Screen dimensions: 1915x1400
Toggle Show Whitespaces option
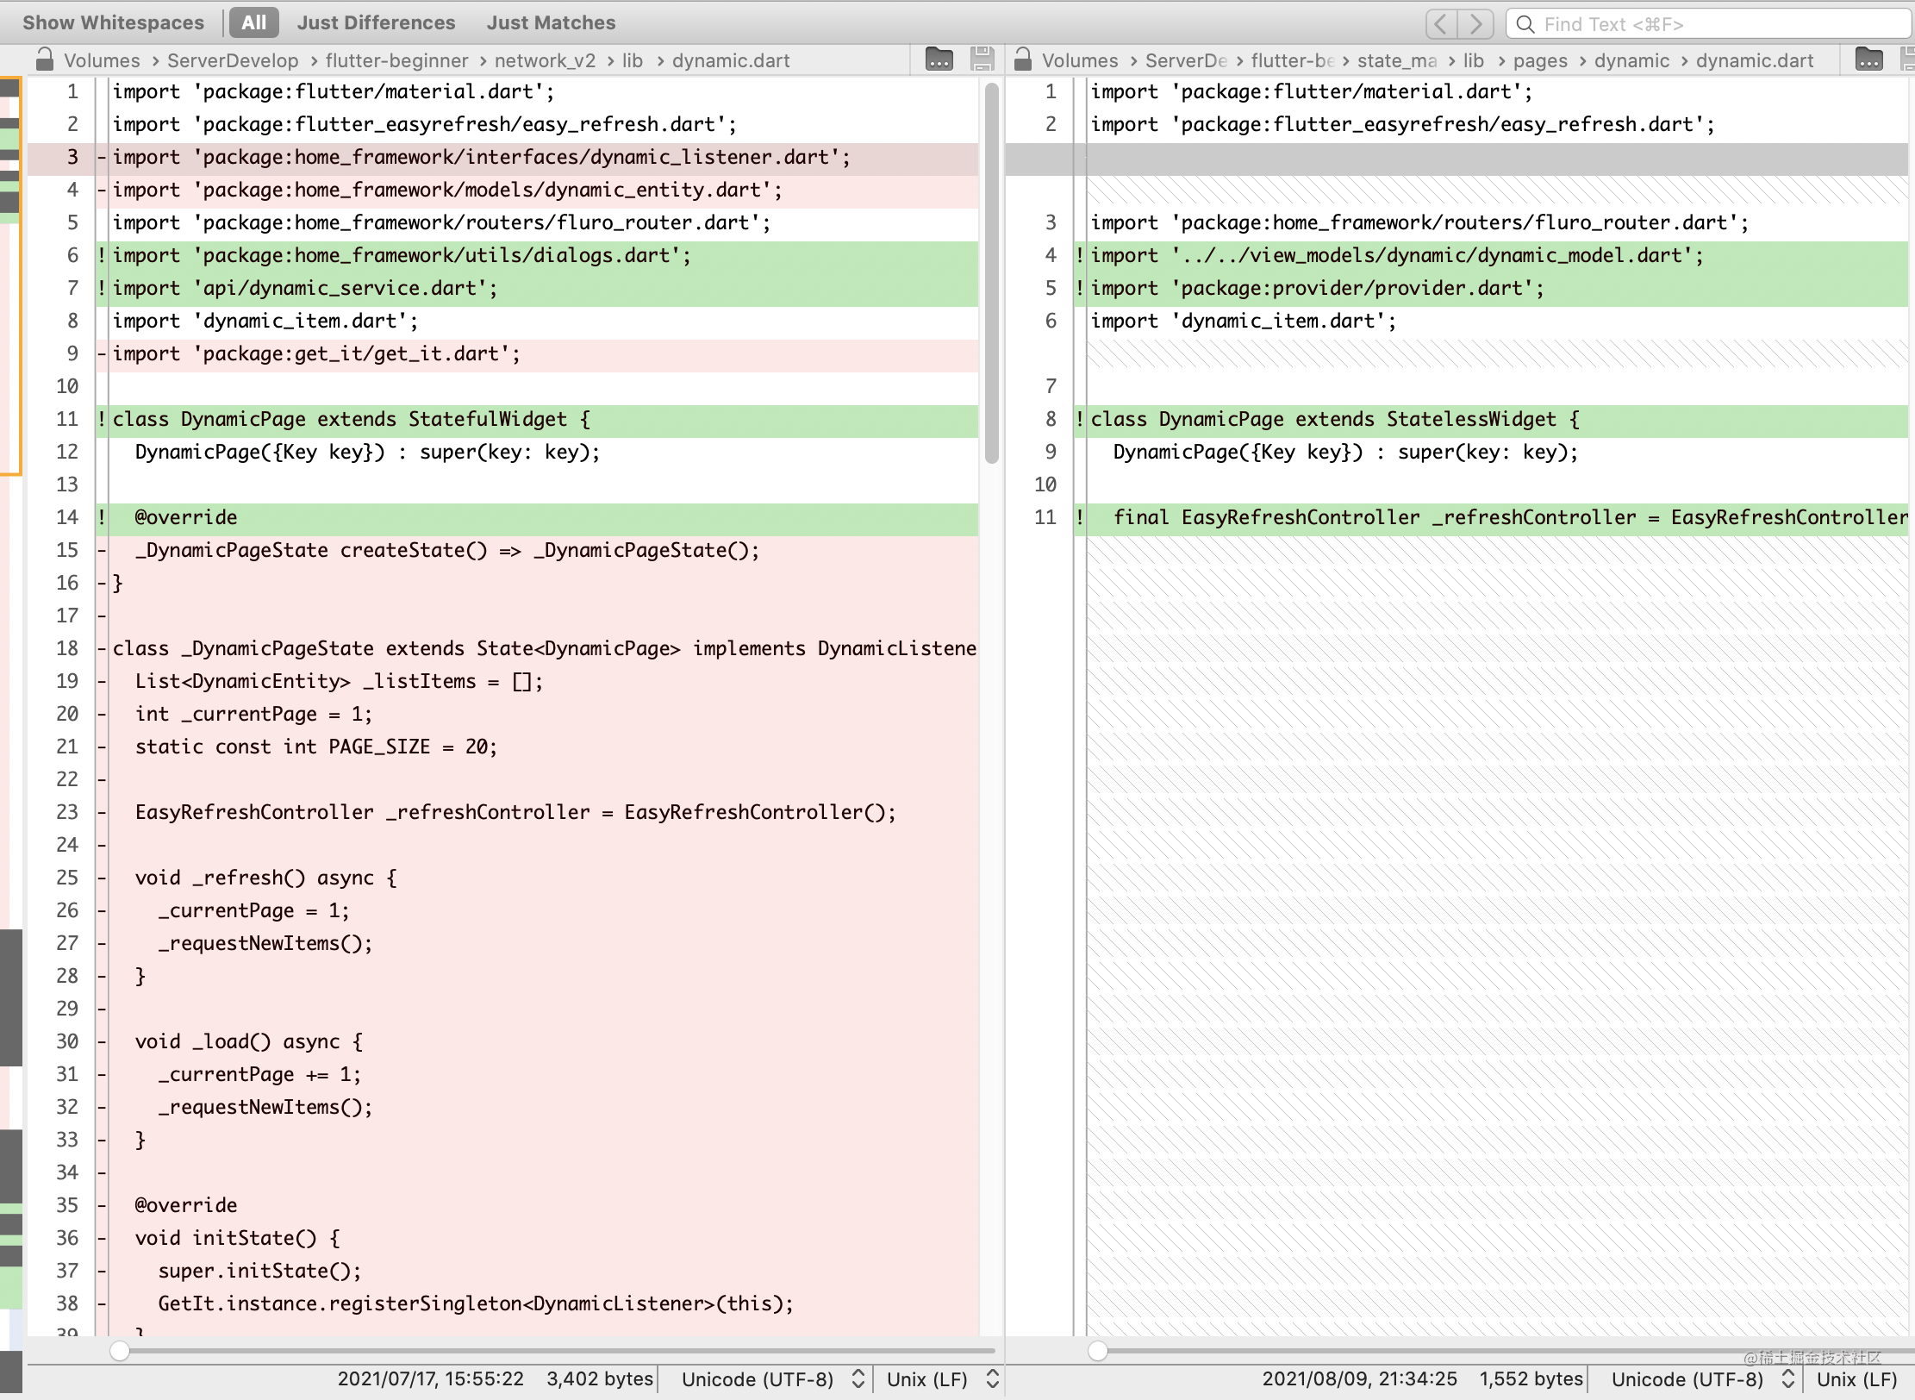point(113,22)
